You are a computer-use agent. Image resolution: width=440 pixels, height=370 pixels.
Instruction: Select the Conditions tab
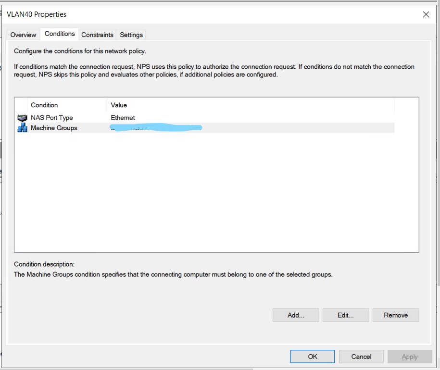(x=59, y=34)
